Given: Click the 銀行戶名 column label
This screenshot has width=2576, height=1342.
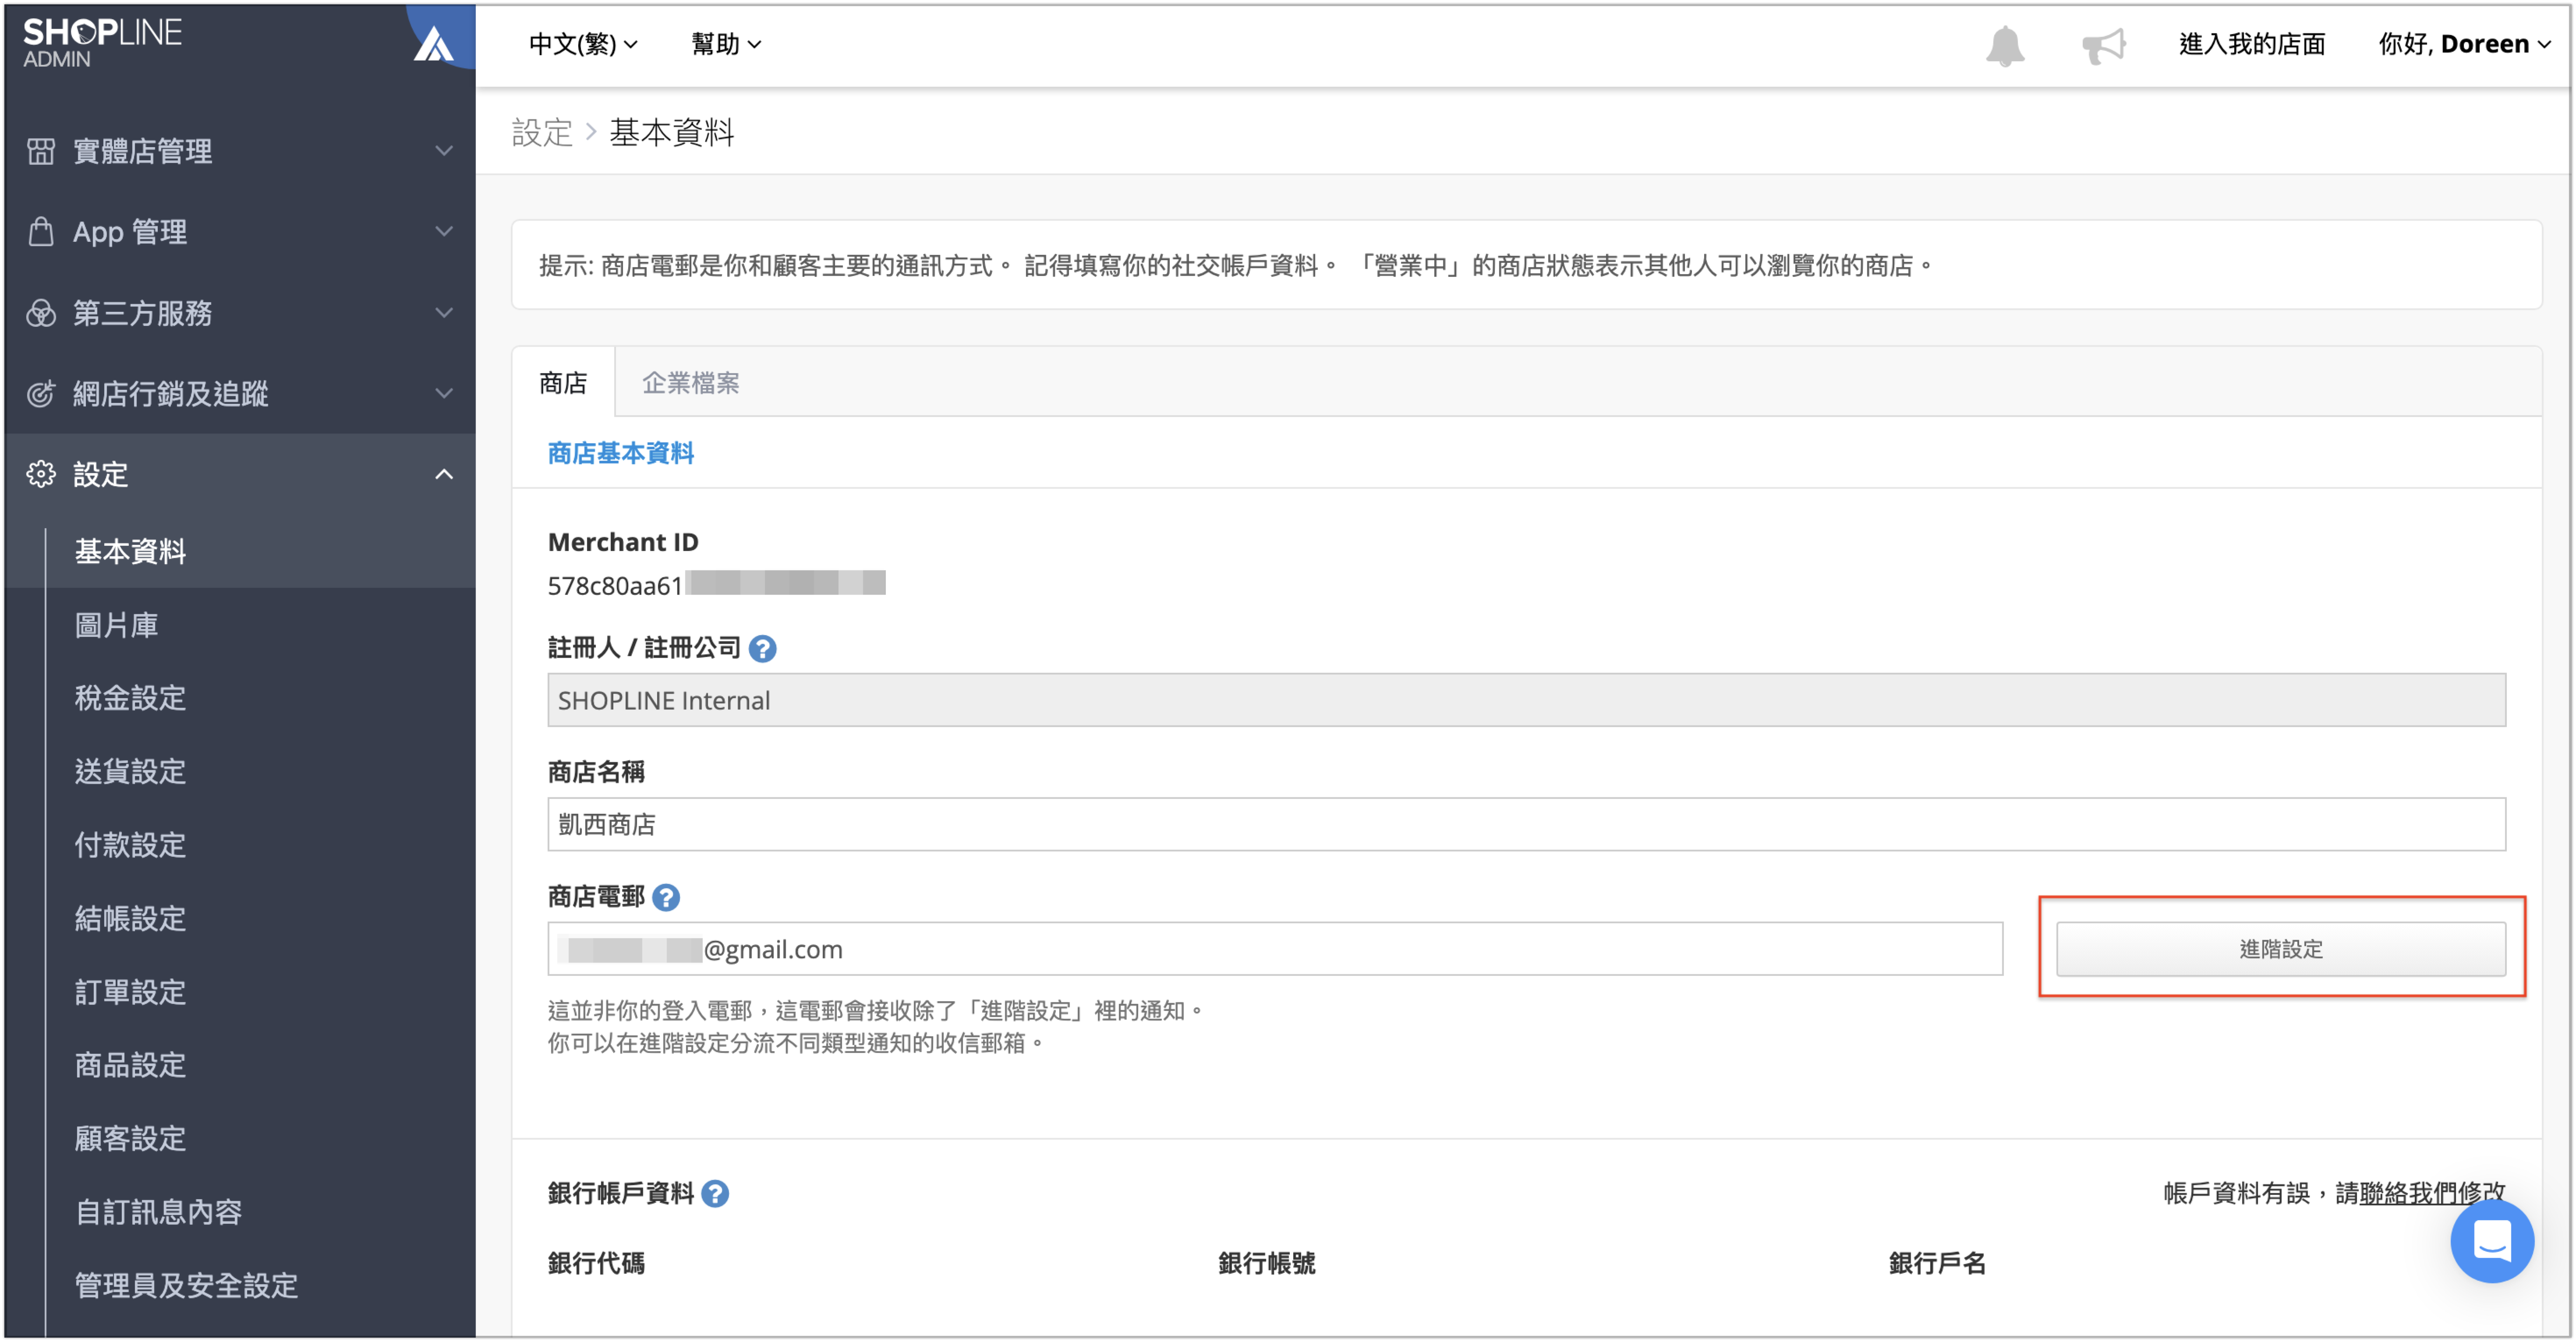Looking at the screenshot, I should tap(1937, 1263).
